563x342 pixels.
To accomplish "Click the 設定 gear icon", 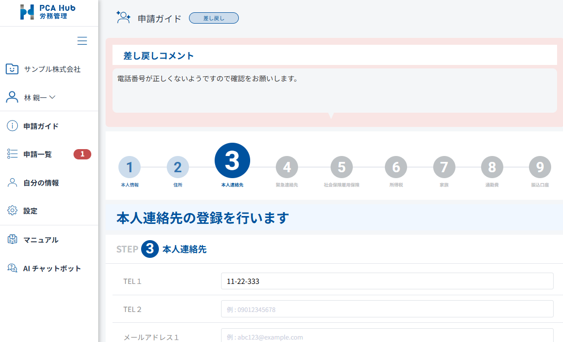I will [x=12, y=211].
